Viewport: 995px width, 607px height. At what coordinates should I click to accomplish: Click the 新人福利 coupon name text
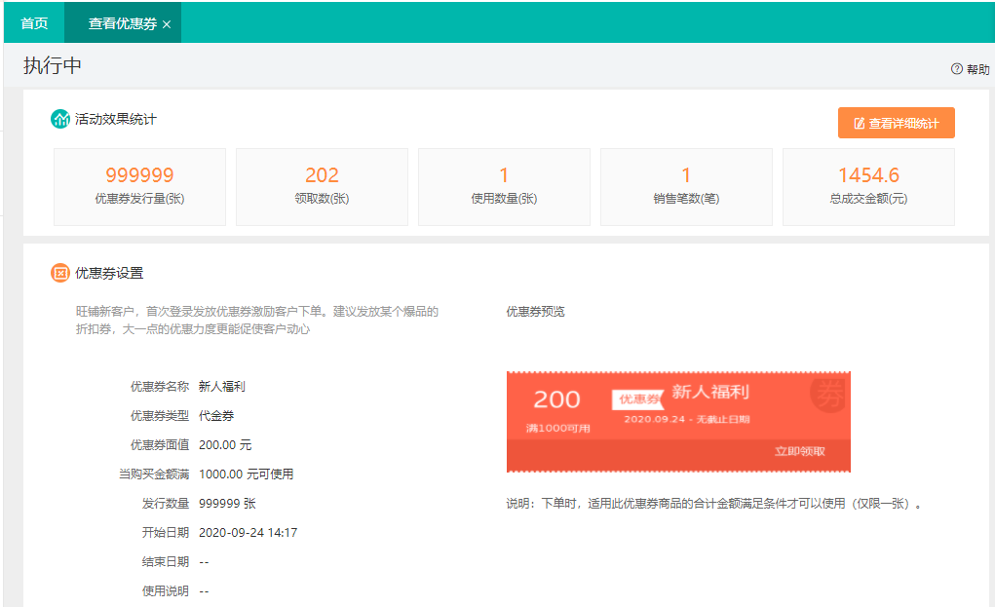[219, 384]
